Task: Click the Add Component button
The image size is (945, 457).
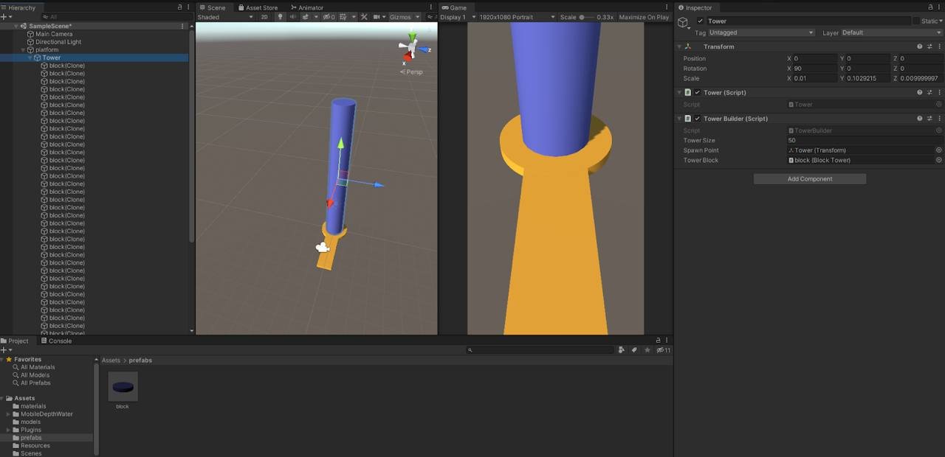Action: point(809,178)
